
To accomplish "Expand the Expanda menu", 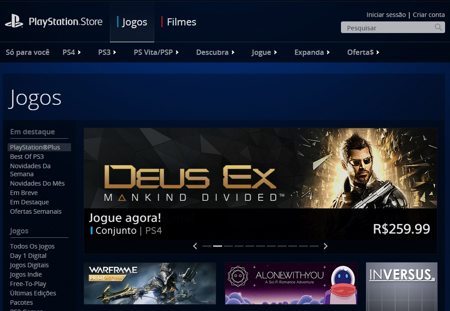I will (312, 52).
